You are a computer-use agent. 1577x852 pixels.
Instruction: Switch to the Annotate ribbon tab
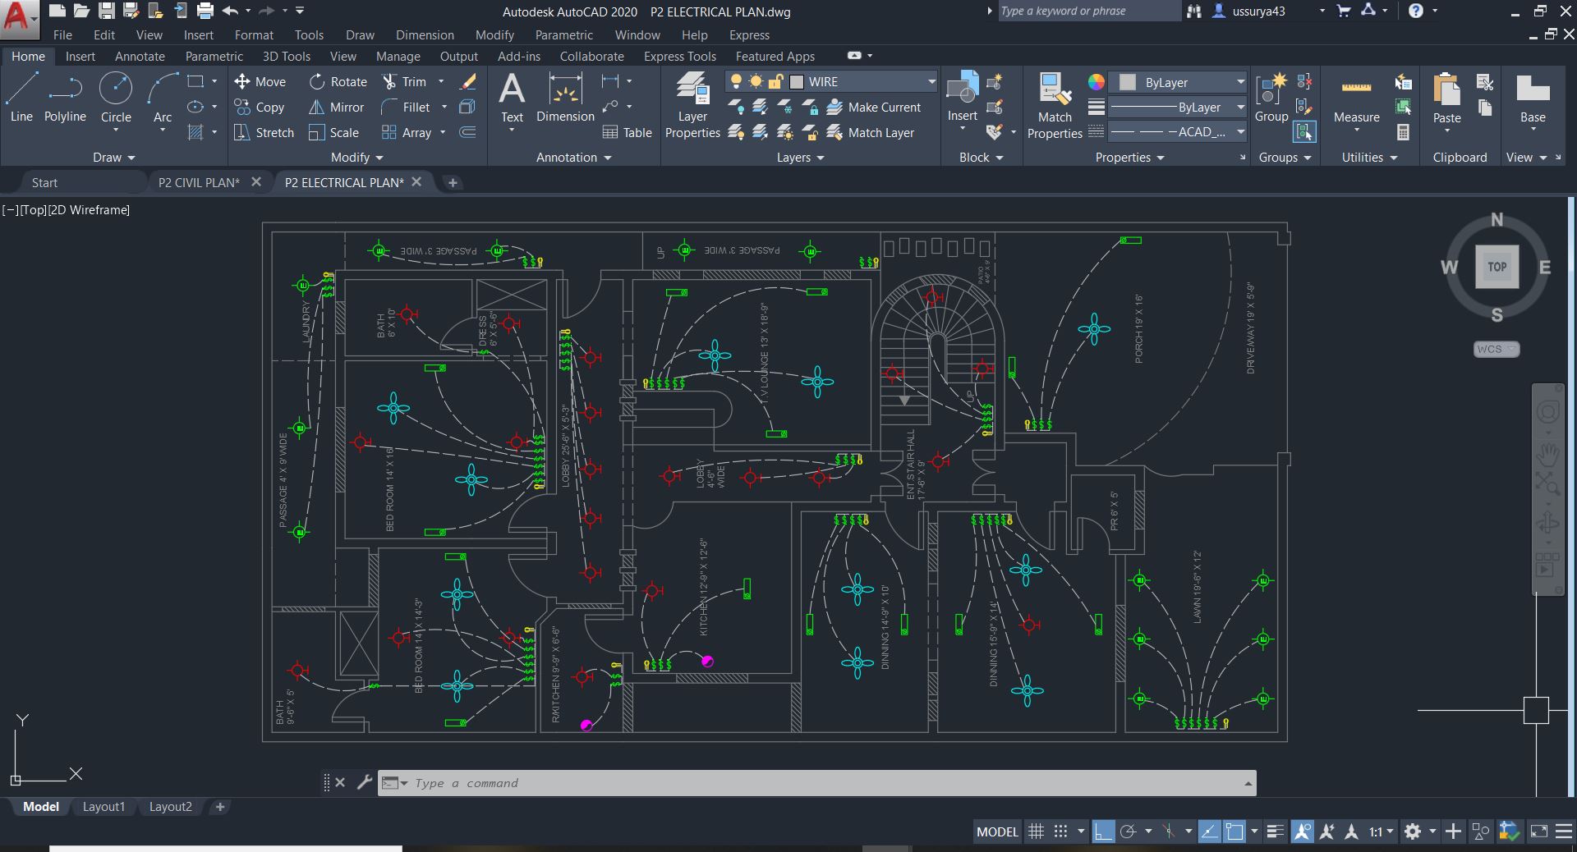click(x=140, y=56)
